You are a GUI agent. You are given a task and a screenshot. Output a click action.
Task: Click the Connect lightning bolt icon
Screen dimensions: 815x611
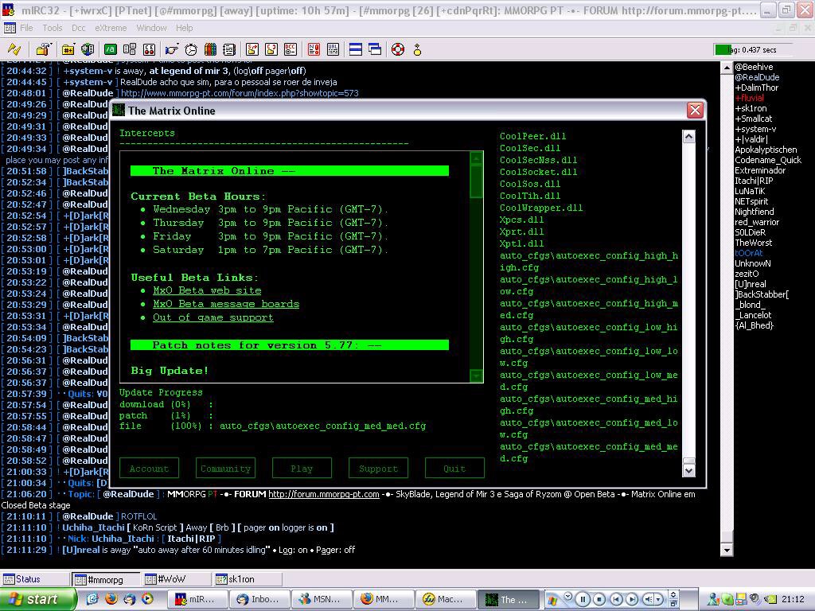pyautogui.click(x=14, y=49)
